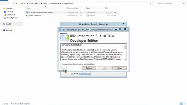Expand the chevron after This PC in breadcrumb
The height and width of the screenshot is (105, 187).
click(x=27, y=3)
